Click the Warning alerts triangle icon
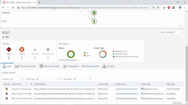The width and height of the screenshot is (188, 105). pos(35,50)
